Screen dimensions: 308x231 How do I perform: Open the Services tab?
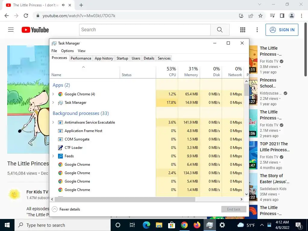[x=164, y=58]
